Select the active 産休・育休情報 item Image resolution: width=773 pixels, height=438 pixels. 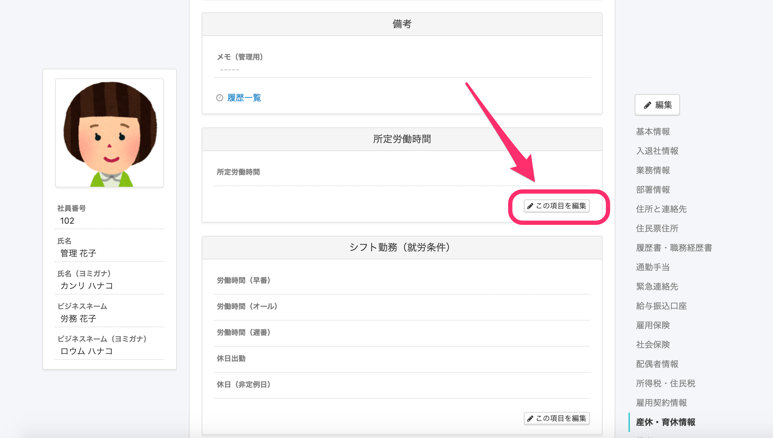[666, 422]
